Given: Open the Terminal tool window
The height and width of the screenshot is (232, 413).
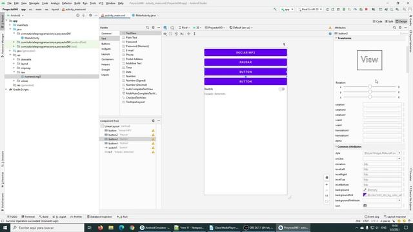Looking at the screenshot, I should tap(28, 217).
